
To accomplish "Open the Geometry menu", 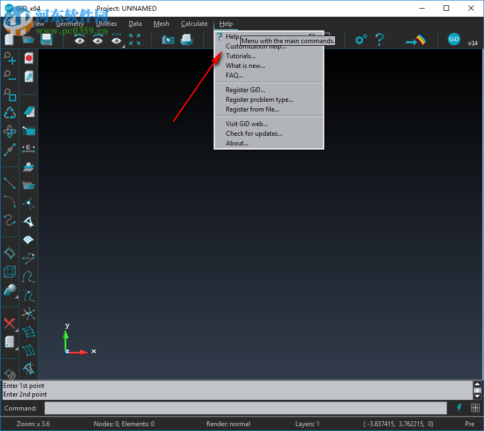I will (70, 24).
